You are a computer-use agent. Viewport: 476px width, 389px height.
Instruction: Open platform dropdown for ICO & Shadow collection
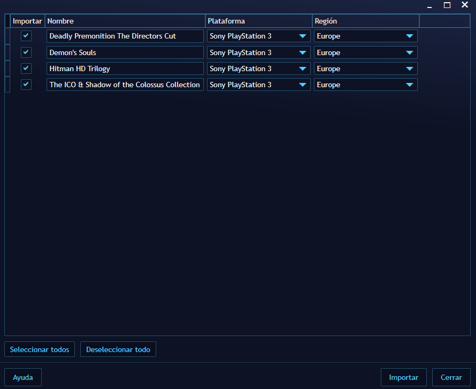303,85
